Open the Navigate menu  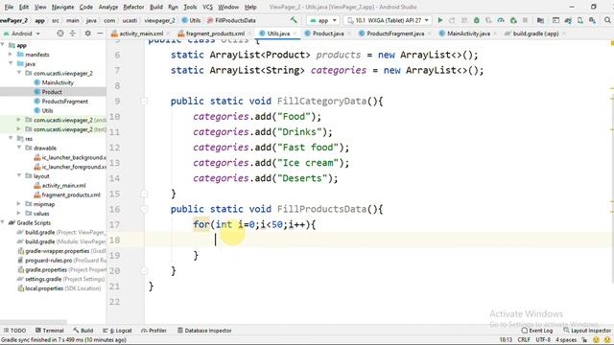(x=62, y=7)
